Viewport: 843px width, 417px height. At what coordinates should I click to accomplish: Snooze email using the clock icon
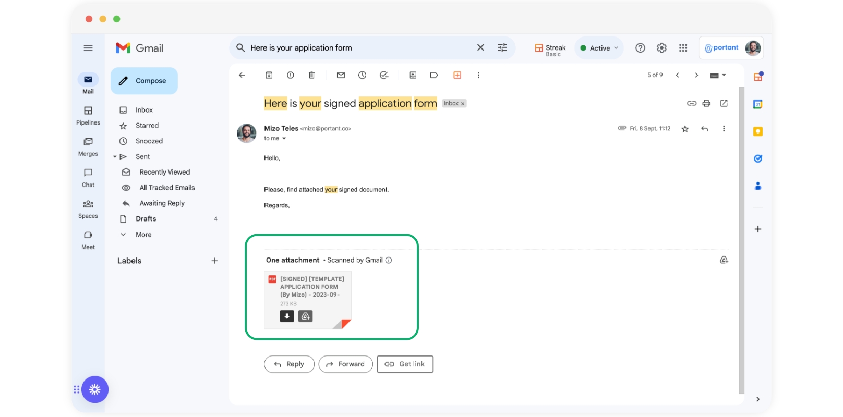pos(362,75)
